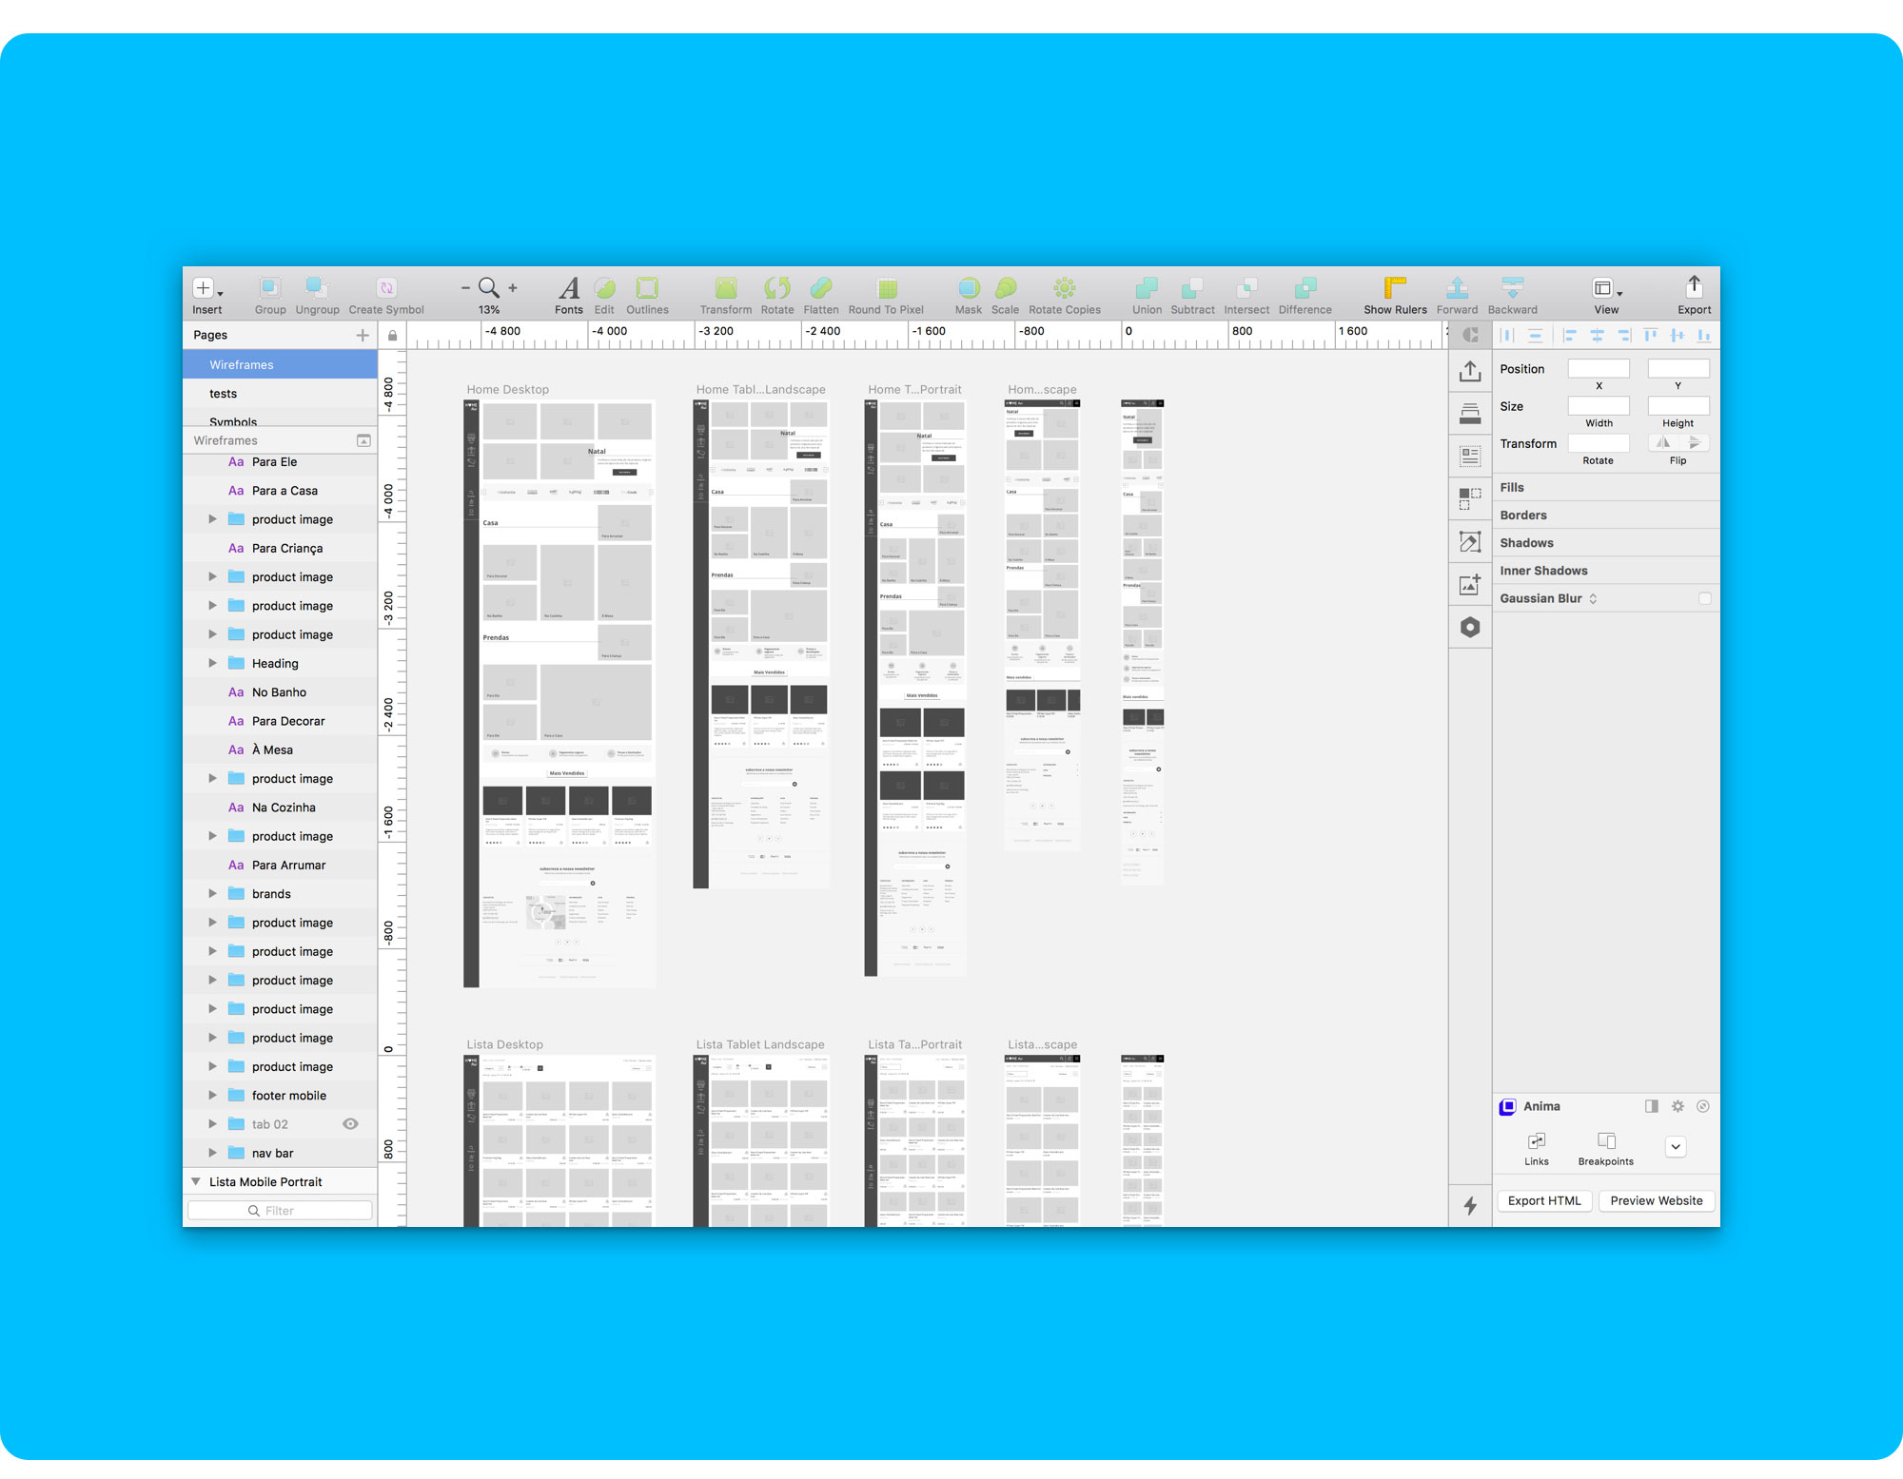Expand the brands layer group
The image size is (1903, 1479).
212,894
